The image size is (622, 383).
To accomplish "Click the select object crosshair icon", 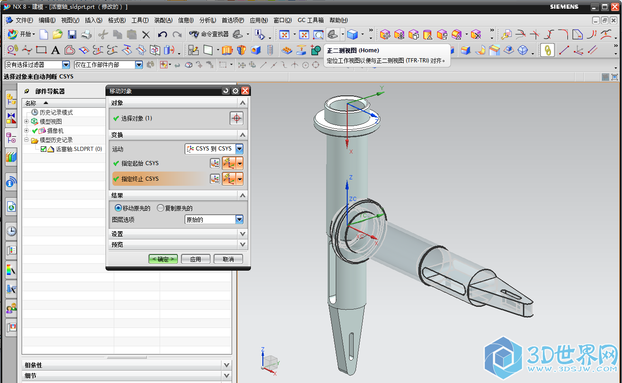I will click(236, 118).
